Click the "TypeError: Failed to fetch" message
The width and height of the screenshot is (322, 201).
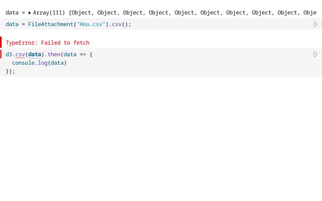pyautogui.click(x=47, y=43)
